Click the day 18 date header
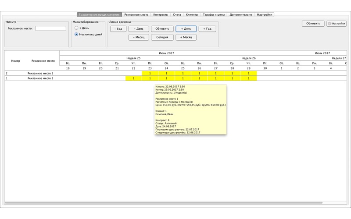 click(x=68, y=68)
